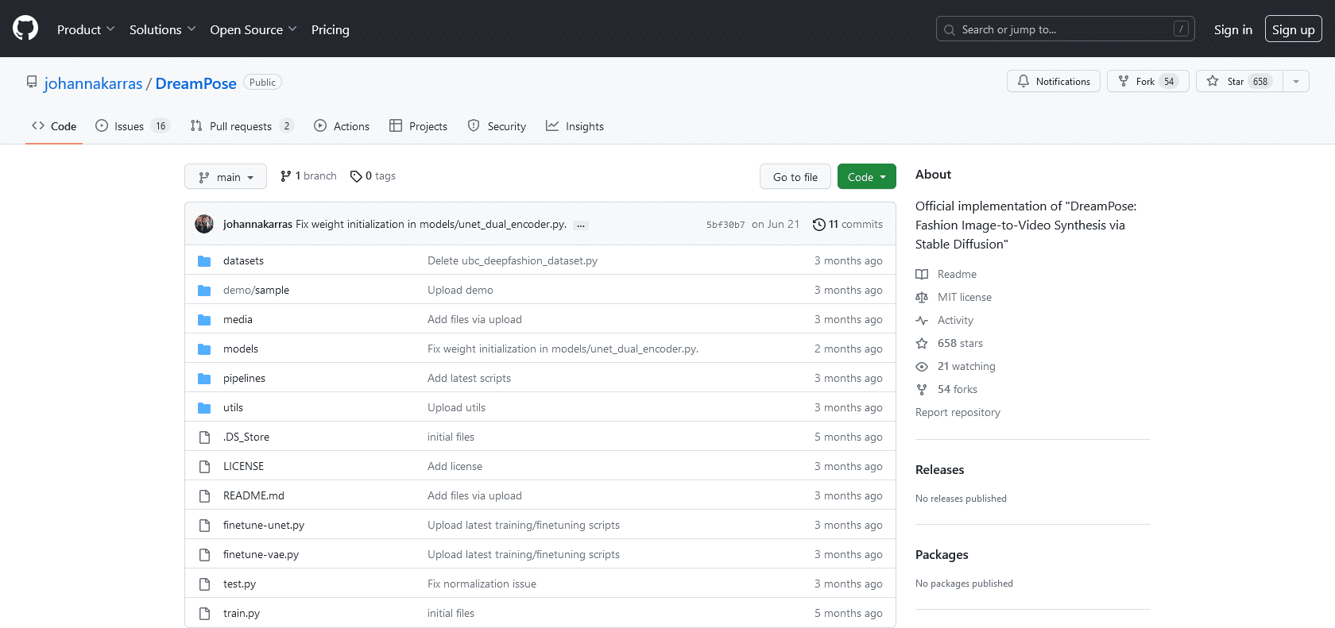The height and width of the screenshot is (628, 1335).
Task: Click Report repository link
Action: tap(958, 412)
